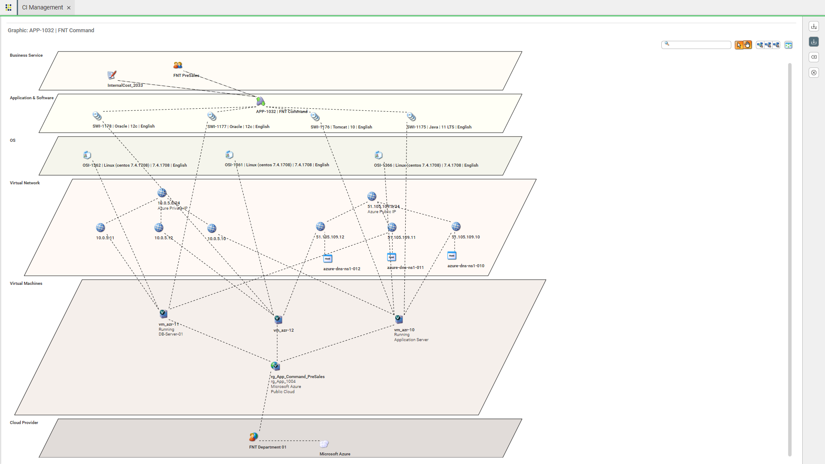The image size is (825, 464).
Task: Click the OSI-1366 Linux centos label
Action: click(x=426, y=165)
